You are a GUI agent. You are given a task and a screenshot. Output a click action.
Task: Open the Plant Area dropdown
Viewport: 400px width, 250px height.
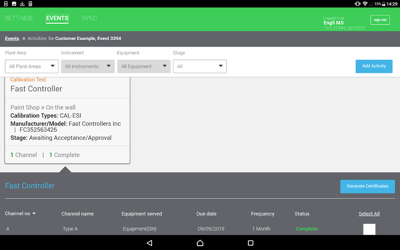click(32, 66)
